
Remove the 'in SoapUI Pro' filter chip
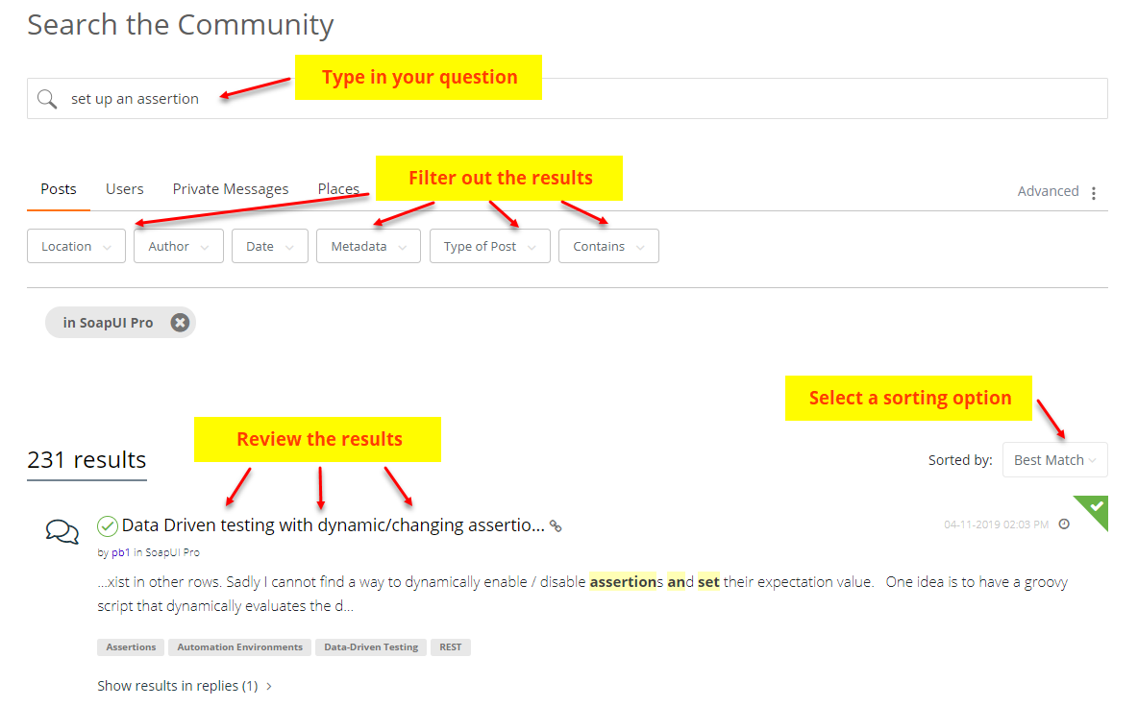180,322
